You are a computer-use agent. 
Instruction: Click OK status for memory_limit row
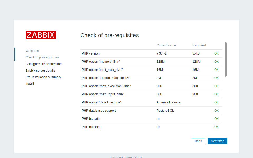(216, 62)
